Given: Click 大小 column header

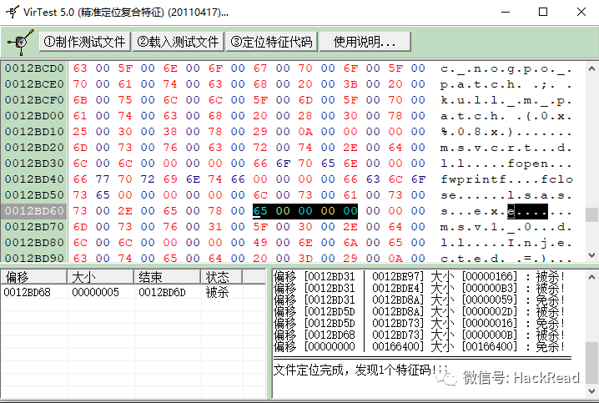Looking at the screenshot, I should pyautogui.click(x=100, y=277).
